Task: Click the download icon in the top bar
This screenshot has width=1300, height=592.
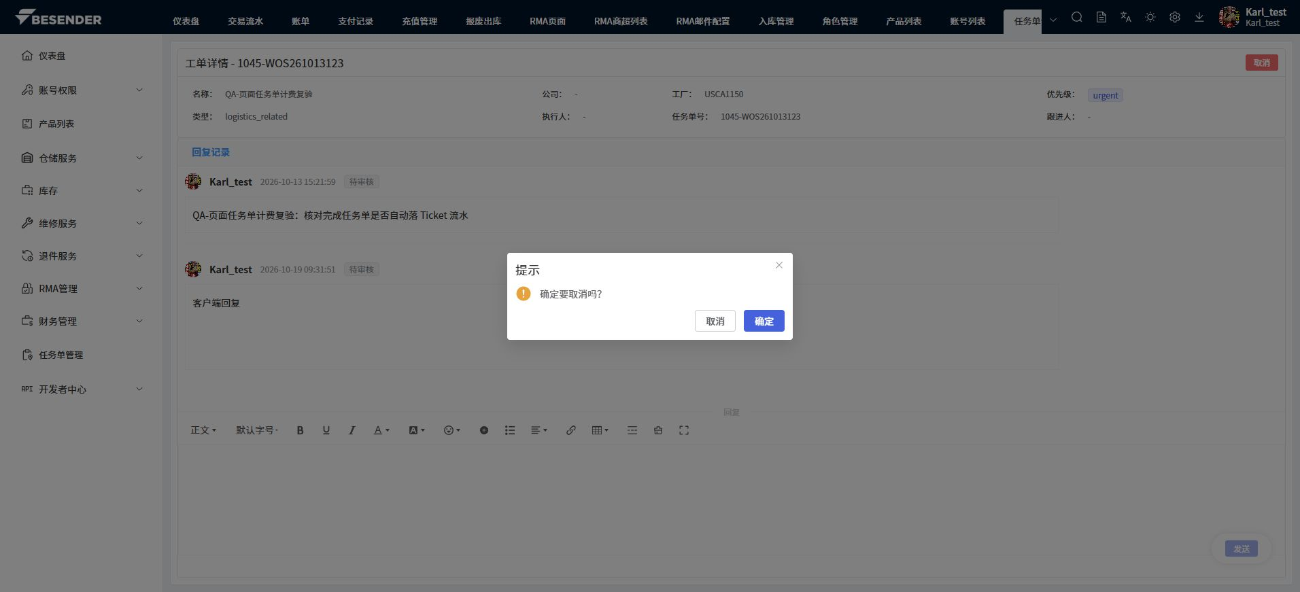Action: coord(1199,17)
